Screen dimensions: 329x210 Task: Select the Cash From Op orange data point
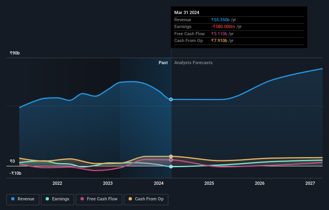pyautogui.click(x=171, y=157)
